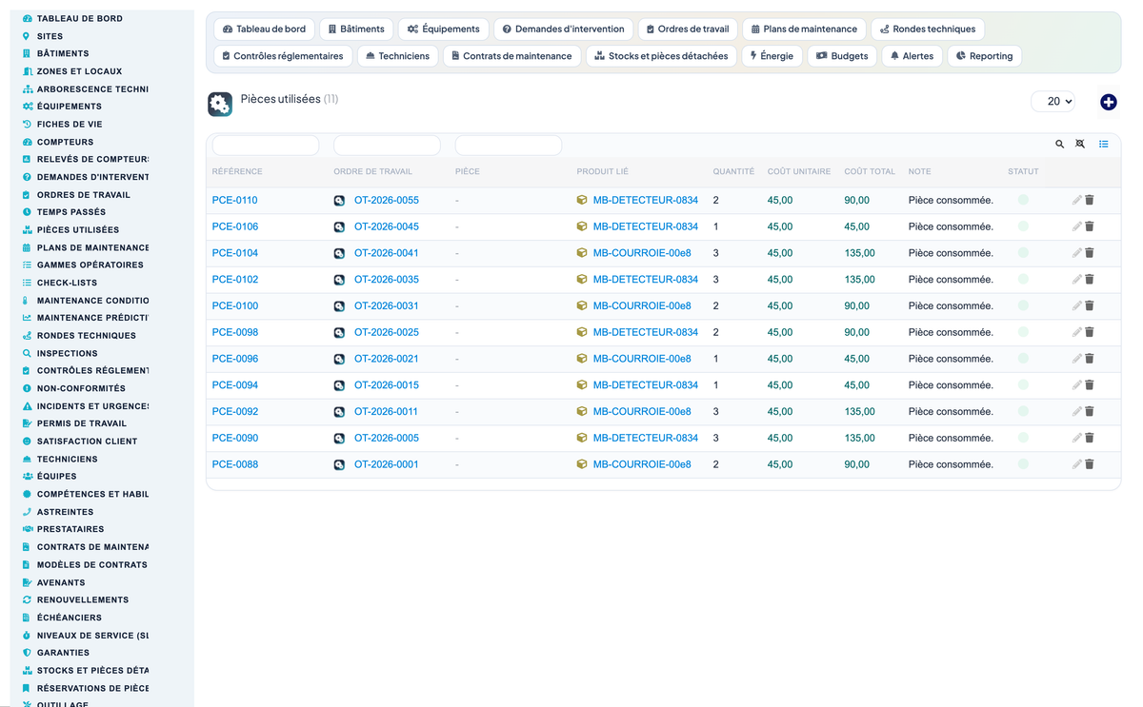Screen dimensions: 1143x707
Task: Click the status dot in PCE-0110 row
Action: (1023, 200)
